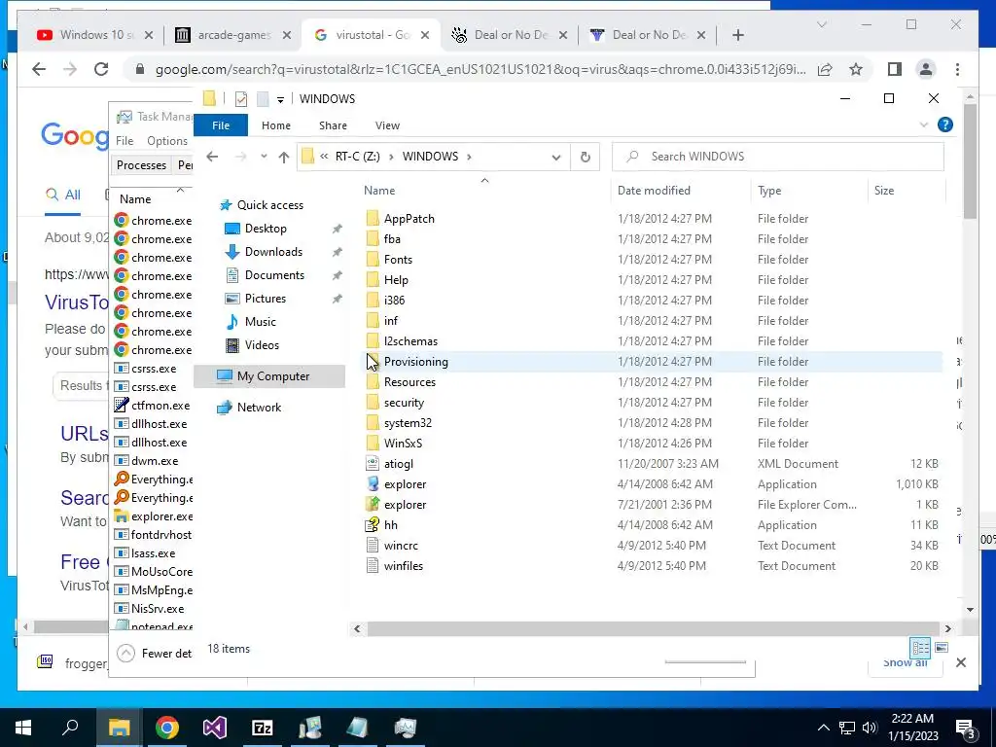Reload the Chrome page
The width and height of the screenshot is (996, 747).
click(x=101, y=69)
